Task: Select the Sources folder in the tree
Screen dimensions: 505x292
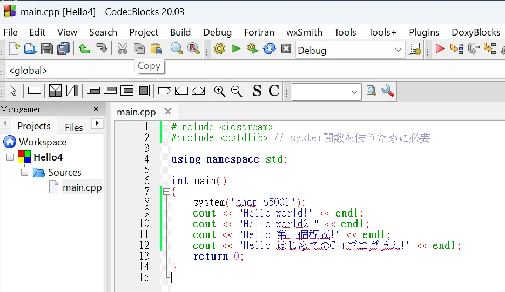Action: pyautogui.click(x=64, y=172)
